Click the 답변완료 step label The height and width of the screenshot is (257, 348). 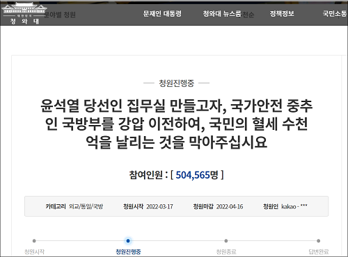(x=319, y=251)
